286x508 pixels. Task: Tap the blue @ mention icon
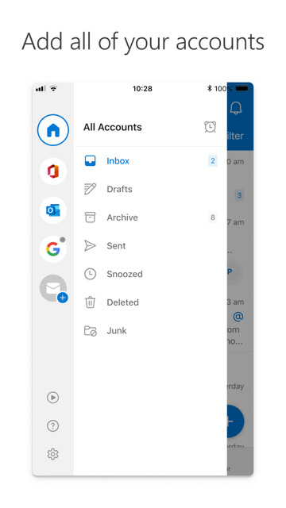(238, 317)
